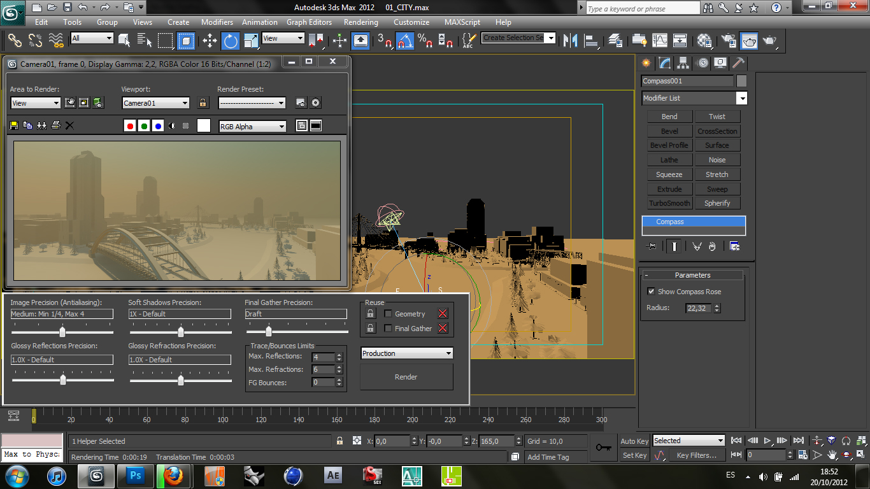Clone rendered frame window icon
870x489 pixels.
[41, 125]
